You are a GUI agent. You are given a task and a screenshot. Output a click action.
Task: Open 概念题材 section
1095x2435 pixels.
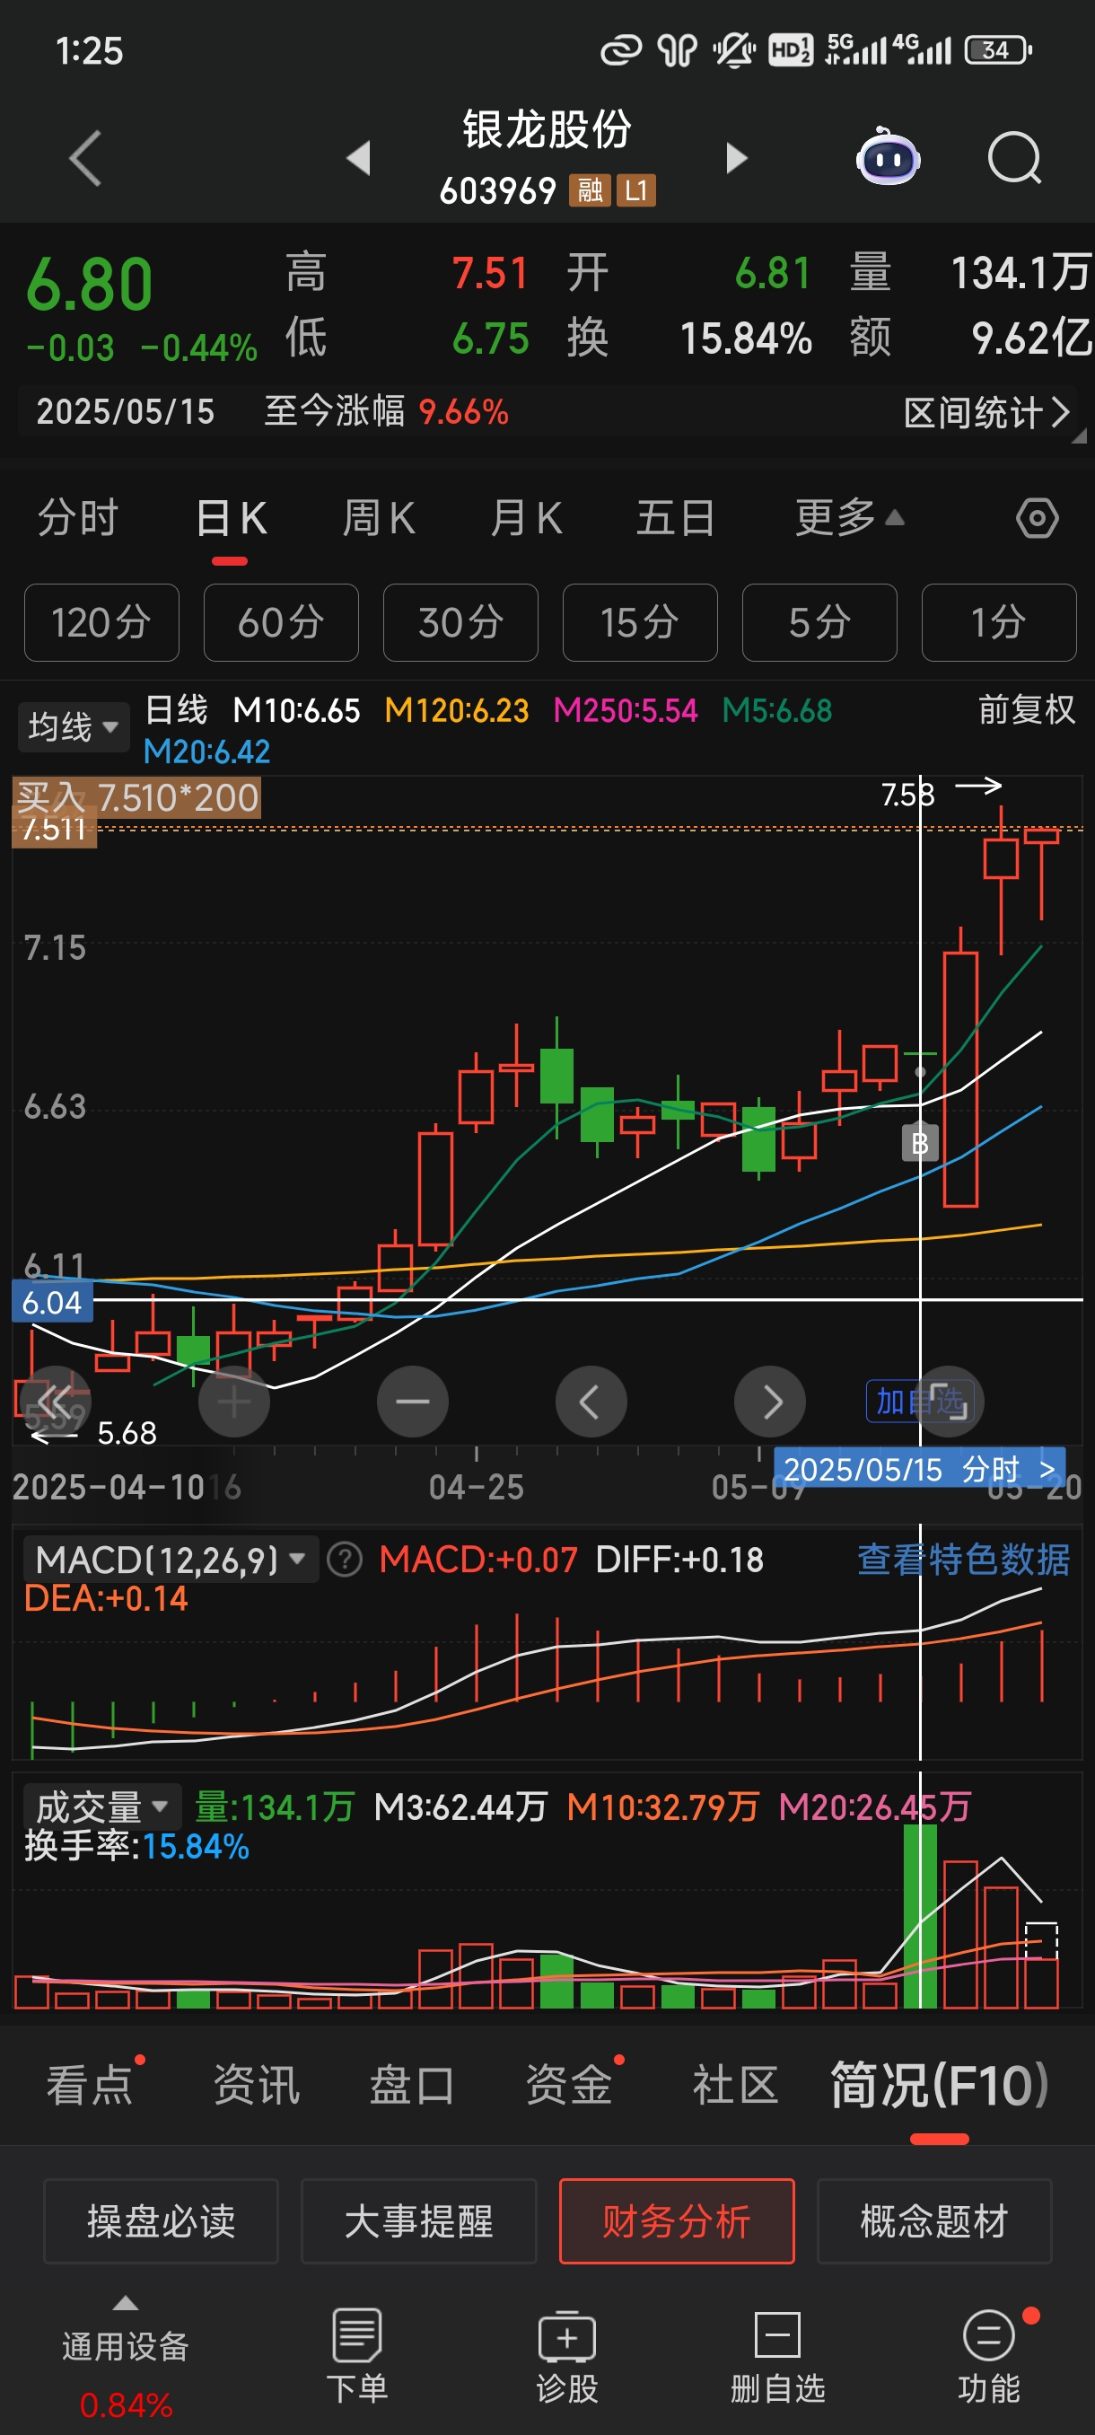click(934, 2221)
